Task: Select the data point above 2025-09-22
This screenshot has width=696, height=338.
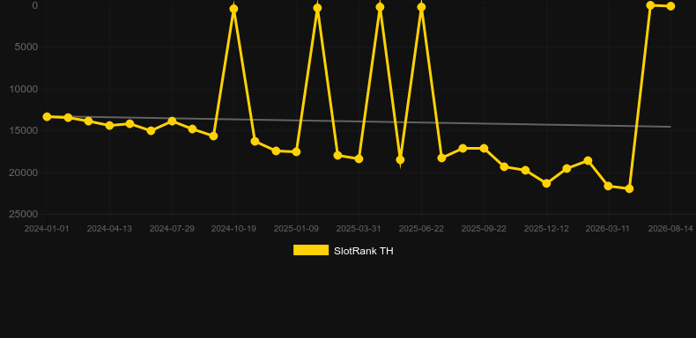Action: click(x=484, y=148)
